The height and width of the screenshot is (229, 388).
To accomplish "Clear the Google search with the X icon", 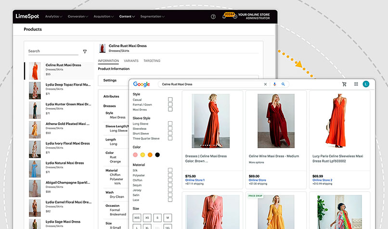I will 265,84.
